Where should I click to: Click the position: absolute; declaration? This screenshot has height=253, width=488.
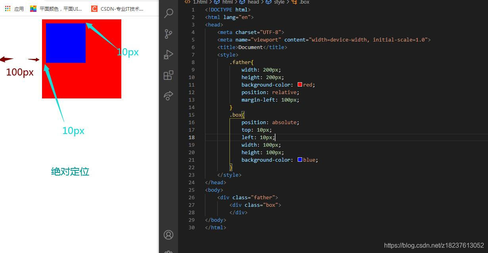(270, 122)
